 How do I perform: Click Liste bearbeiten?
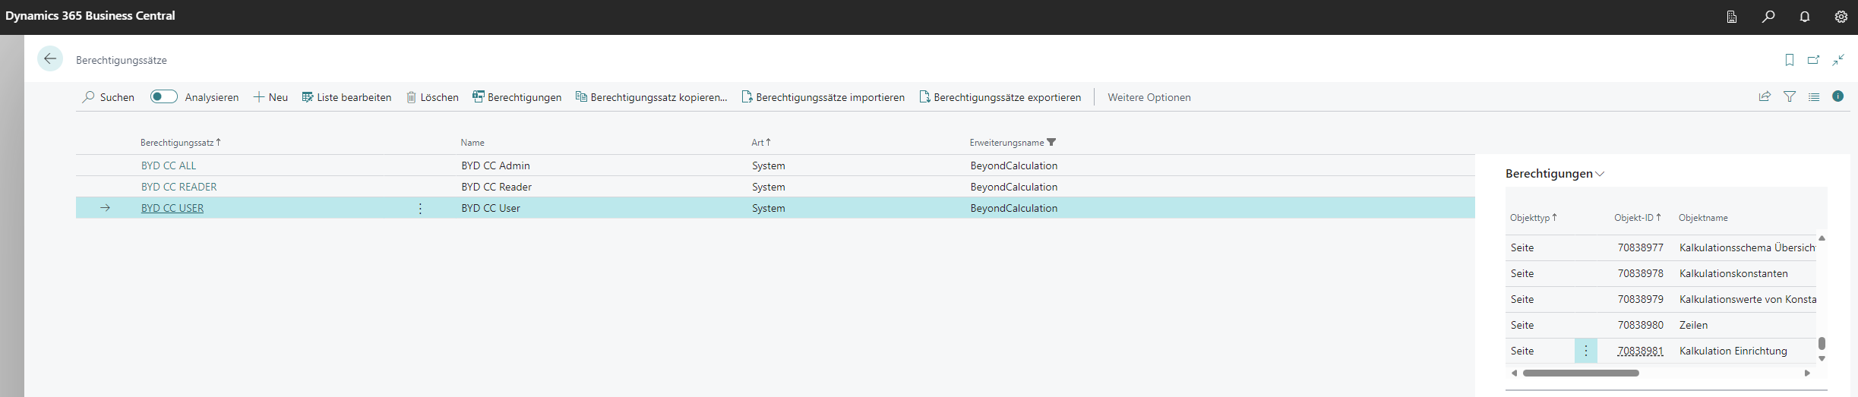click(346, 97)
